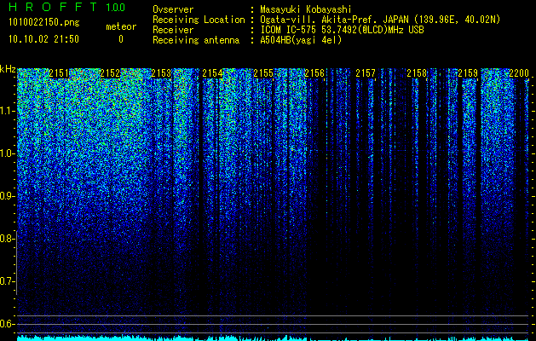Click the 2159 time marker
The image size is (536, 341).
468,73
